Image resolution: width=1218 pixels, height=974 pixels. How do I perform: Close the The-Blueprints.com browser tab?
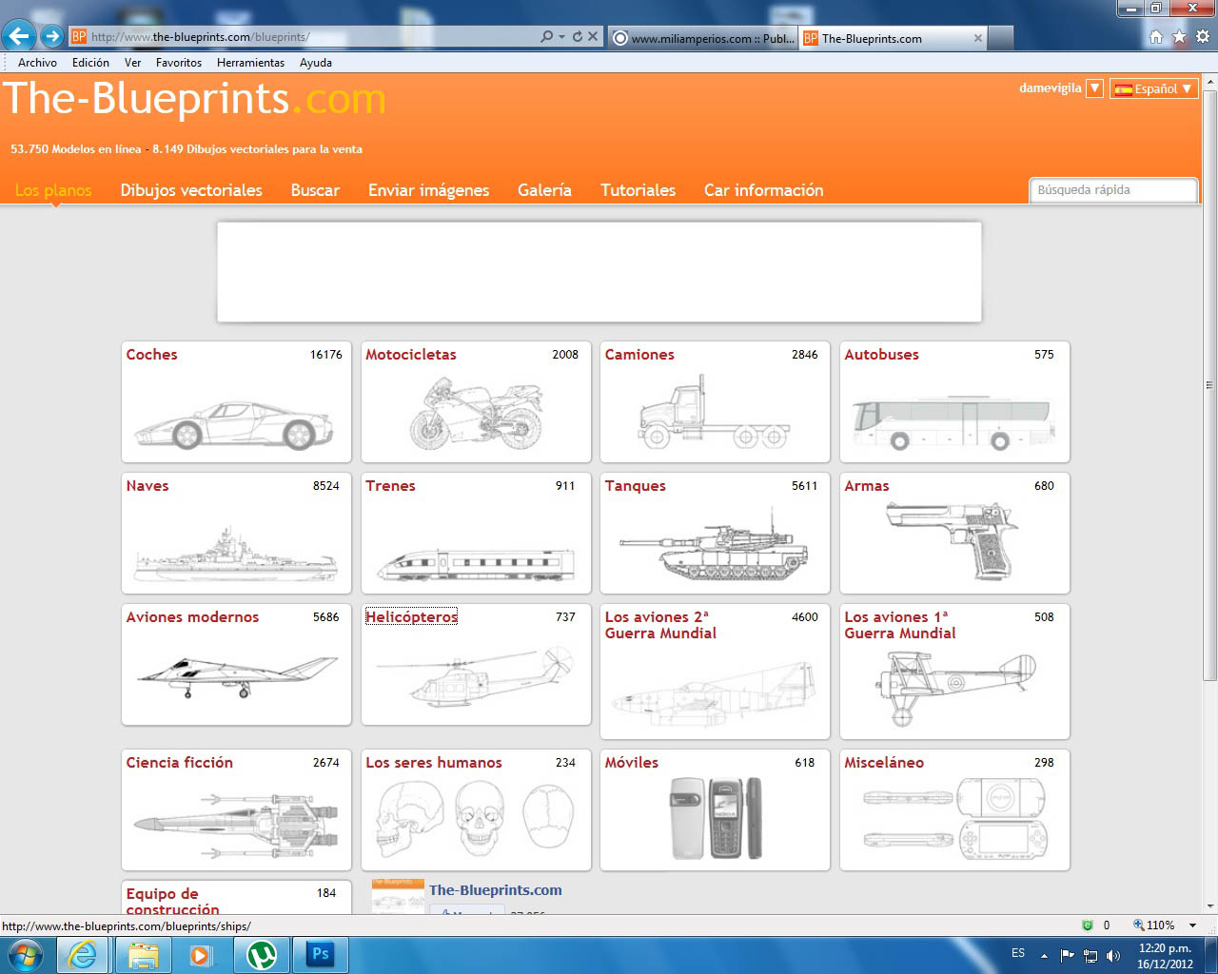pos(977,38)
